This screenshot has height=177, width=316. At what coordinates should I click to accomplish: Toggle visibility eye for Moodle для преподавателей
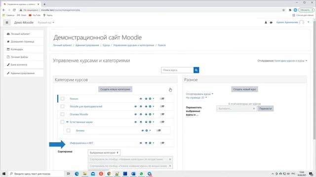tap(135, 107)
